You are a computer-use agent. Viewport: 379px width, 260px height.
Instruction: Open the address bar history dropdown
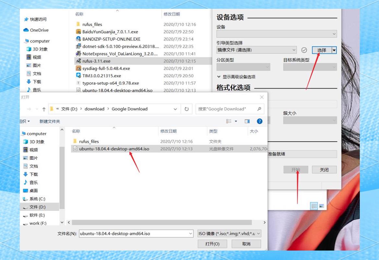pos(175,109)
